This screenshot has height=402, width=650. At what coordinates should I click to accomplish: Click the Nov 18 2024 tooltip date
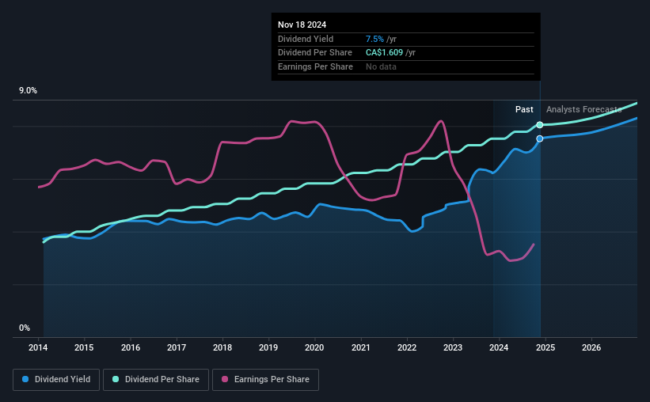click(302, 25)
